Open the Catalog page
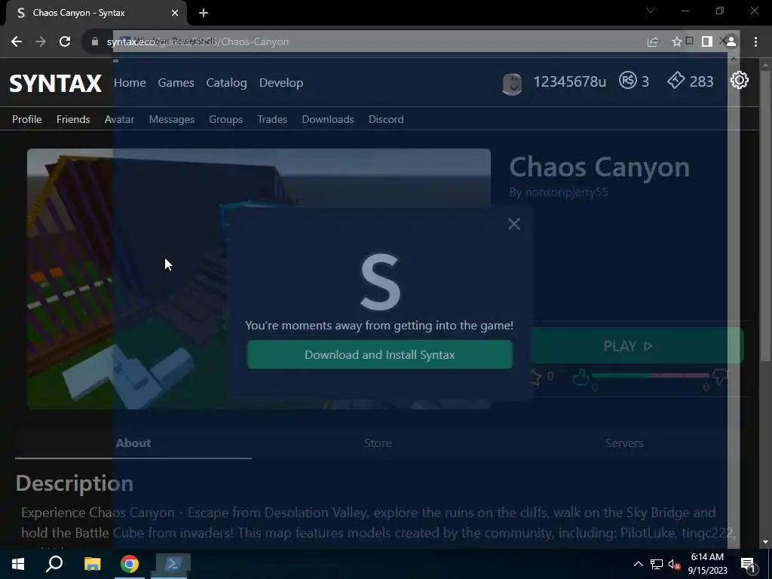The width and height of the screenshot is (772, 579). 226,83
